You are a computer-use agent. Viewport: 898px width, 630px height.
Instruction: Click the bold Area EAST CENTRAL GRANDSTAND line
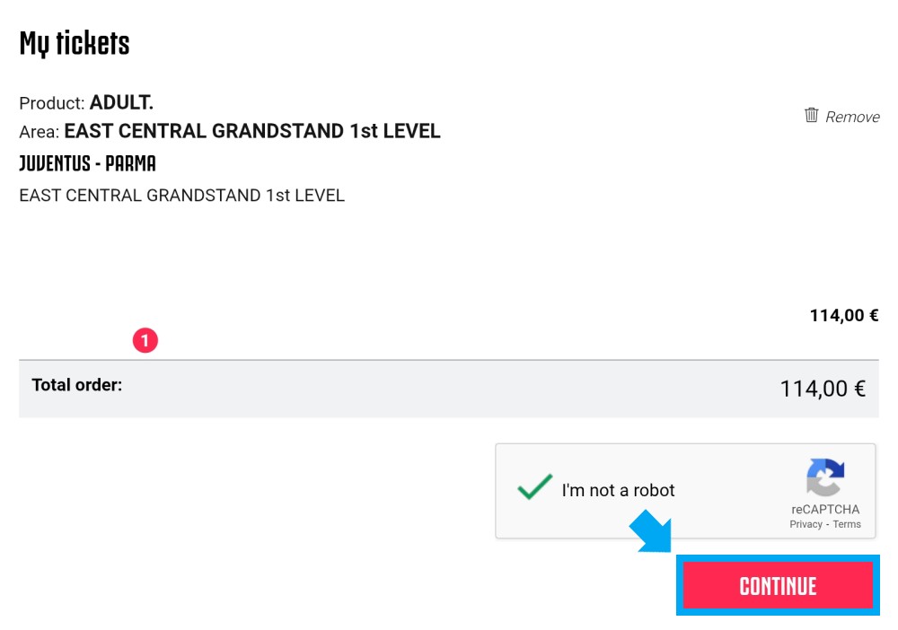pos(230,132)
